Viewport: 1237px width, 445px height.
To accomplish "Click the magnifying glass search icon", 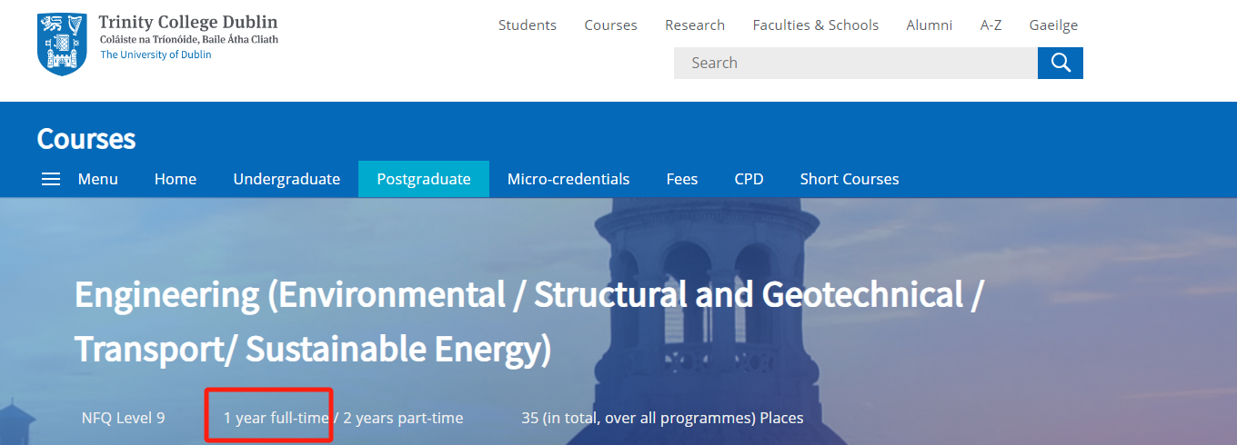I will 1060,63.
